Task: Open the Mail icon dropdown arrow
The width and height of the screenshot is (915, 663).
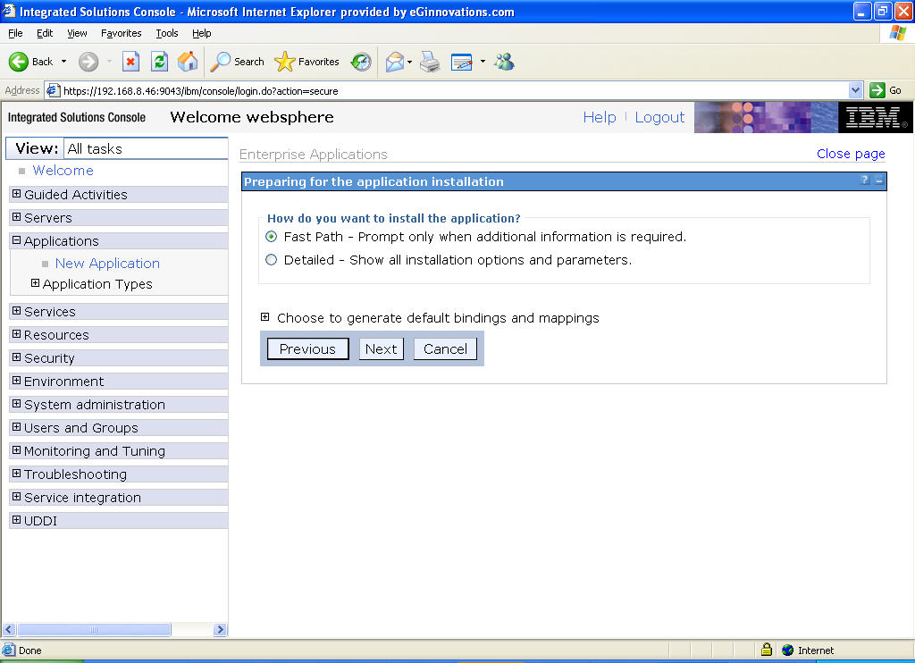Action: pyautogui.click(x=409, y=62)
